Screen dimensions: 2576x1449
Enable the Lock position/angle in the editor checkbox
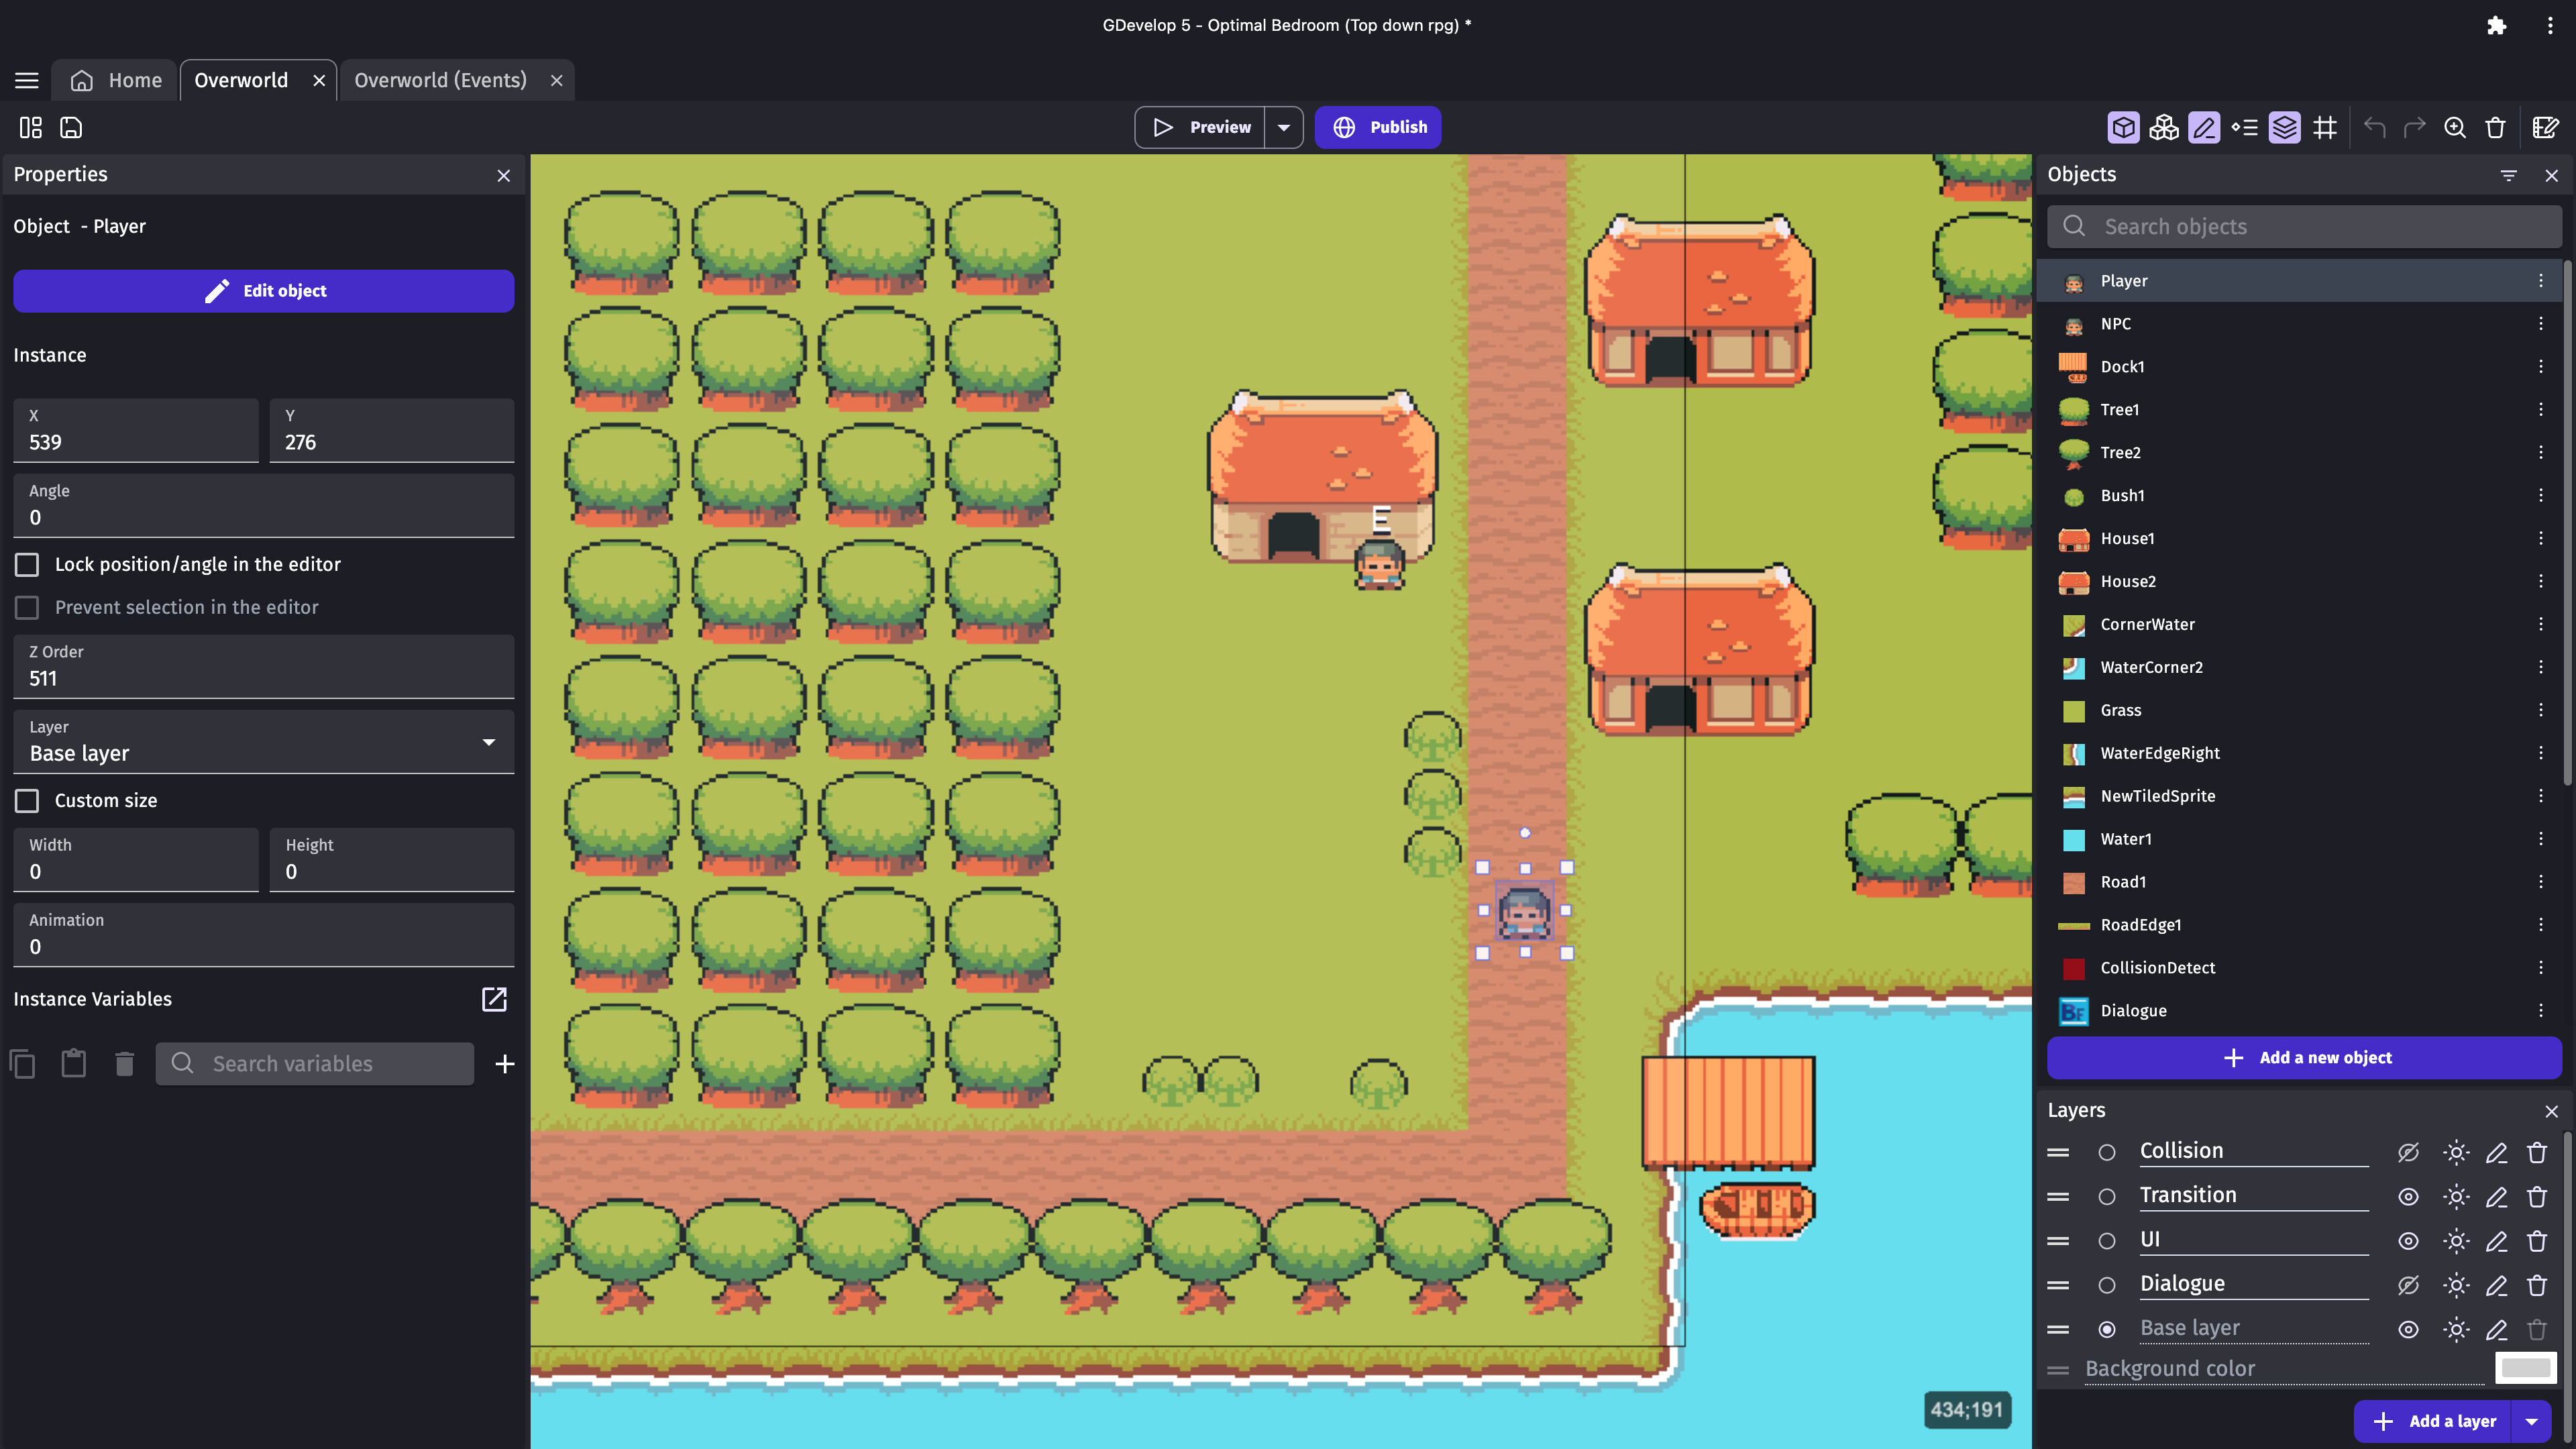pos(26,564)
